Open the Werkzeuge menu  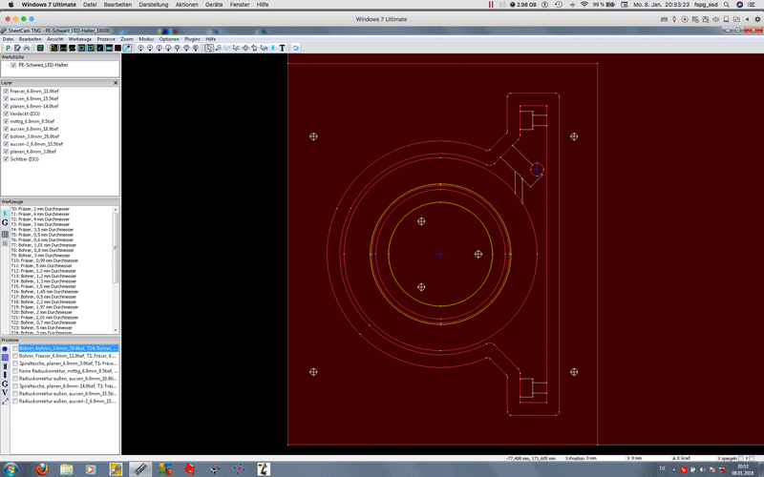(80, 39)
